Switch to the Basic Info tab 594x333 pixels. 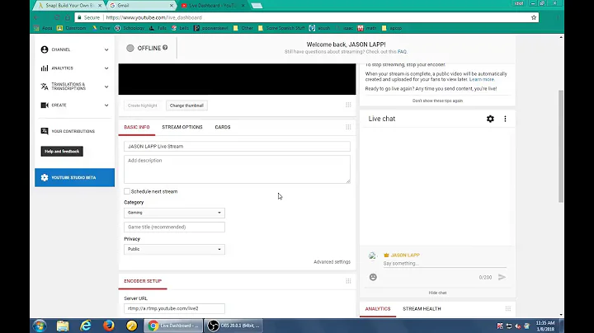[x=137, y=127]
